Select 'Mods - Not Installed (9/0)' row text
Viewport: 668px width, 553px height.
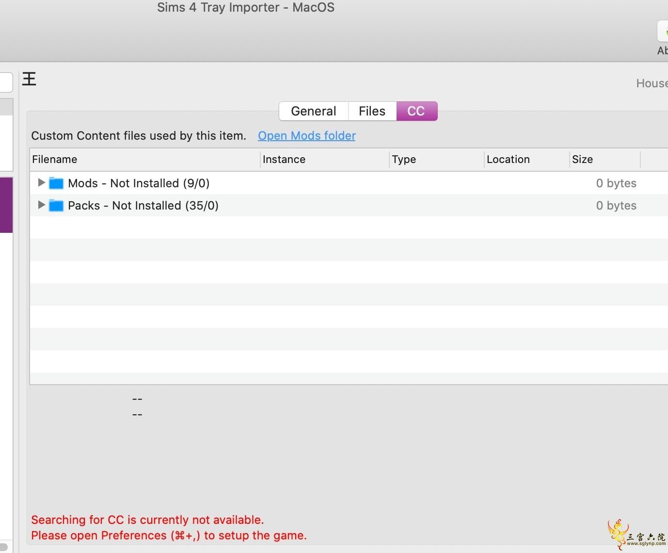tap(139, 183)
